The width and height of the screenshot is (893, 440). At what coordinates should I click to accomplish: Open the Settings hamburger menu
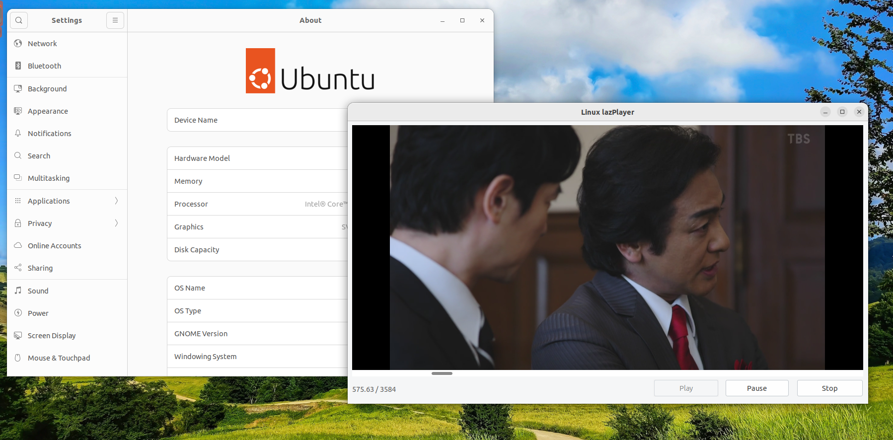pos(115,20)
